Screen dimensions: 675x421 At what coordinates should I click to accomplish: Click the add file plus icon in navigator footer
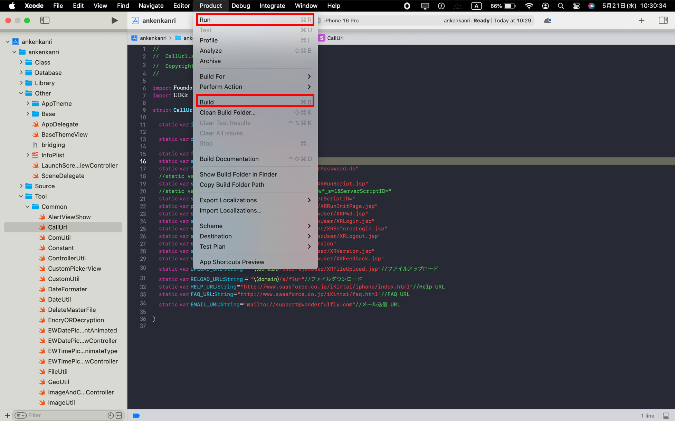coord(7,415)
